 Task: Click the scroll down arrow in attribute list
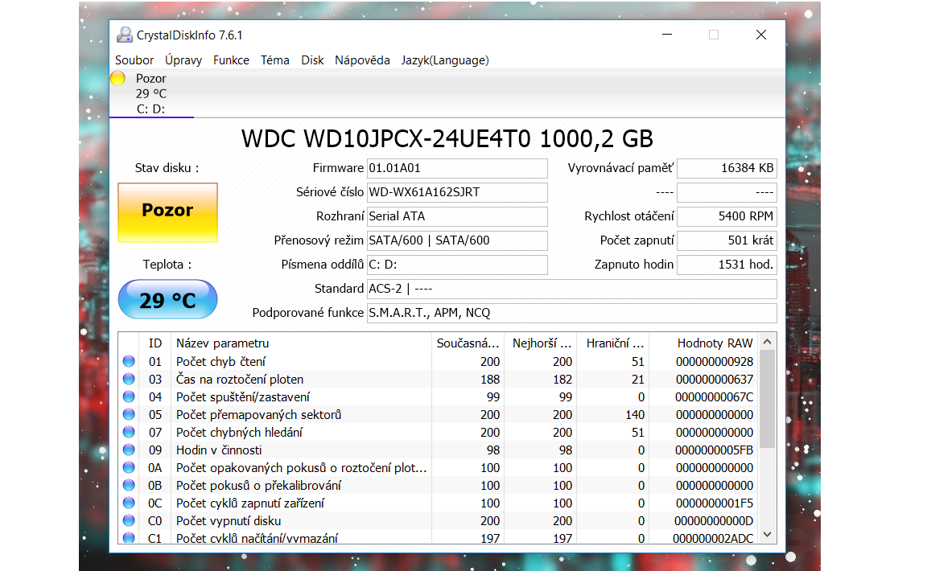768,534
